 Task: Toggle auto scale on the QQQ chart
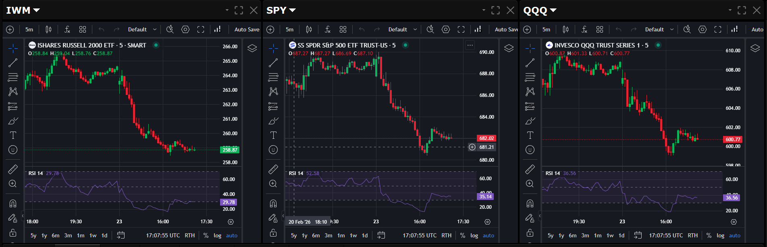coord(734,235)
